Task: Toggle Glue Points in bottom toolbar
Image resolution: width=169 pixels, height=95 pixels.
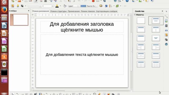Action: pos(99,94)
